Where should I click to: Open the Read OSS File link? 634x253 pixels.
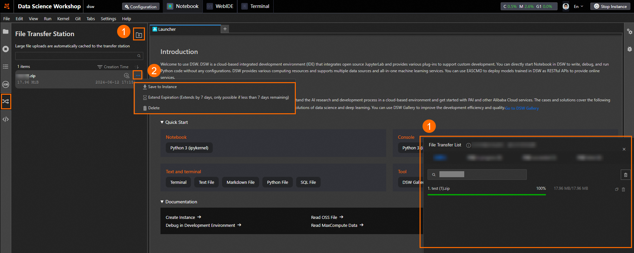click(327, 217)
